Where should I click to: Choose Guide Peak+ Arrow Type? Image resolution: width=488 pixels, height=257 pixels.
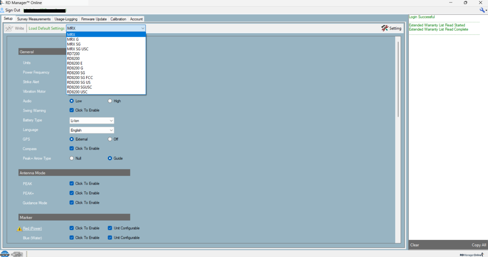tap(110, 158)
